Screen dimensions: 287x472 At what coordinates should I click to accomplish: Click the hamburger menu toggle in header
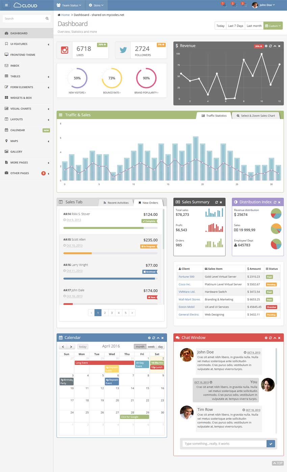point(6,5)
